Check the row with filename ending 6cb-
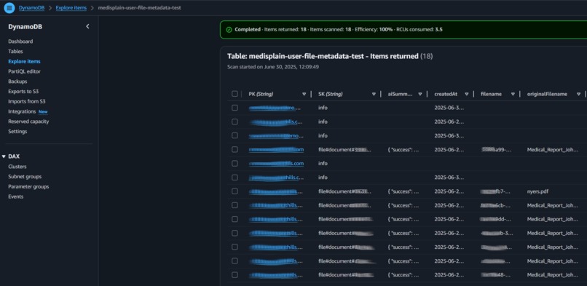587x286 pixels. pos(235,205)
